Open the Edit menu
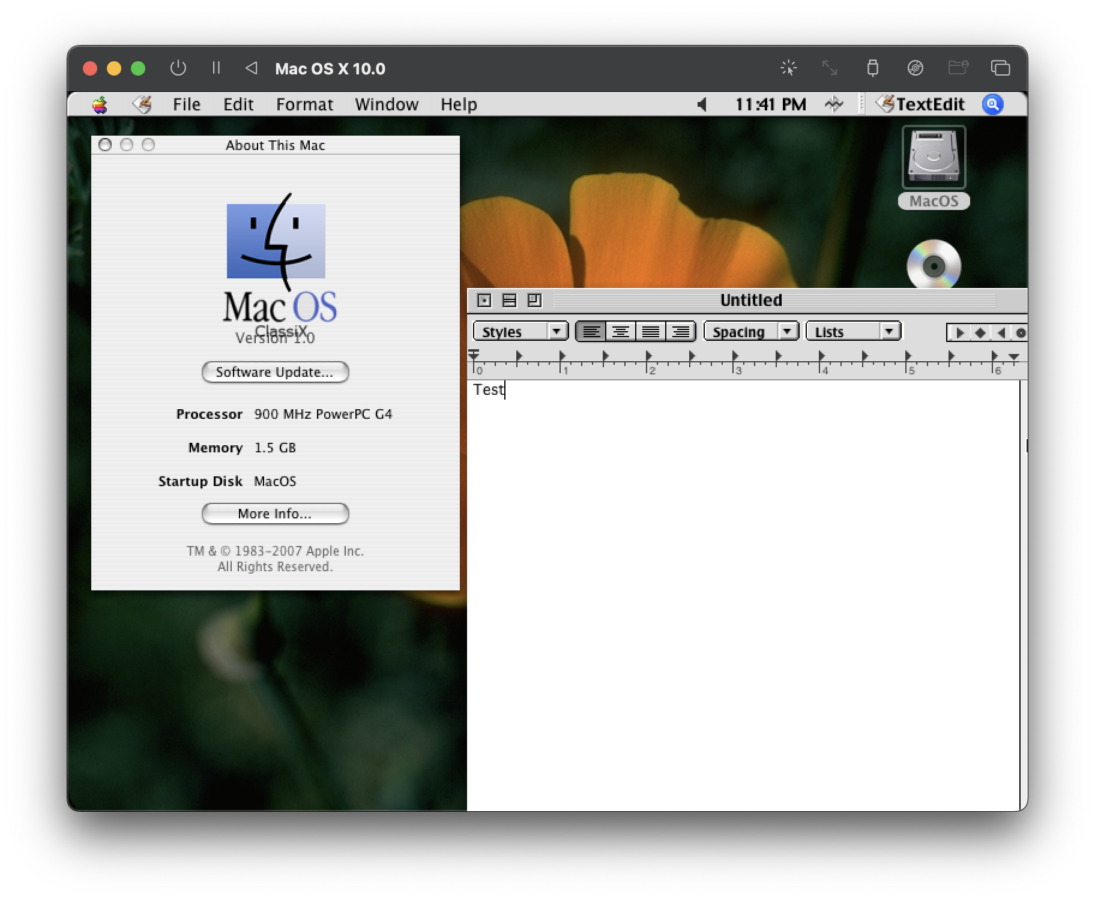 click(x=238, y=104)
